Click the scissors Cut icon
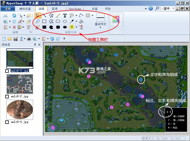Viewport: 190px width, 141px height. [5, 16]
